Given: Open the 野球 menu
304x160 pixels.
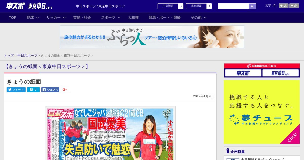Looking at the screenshot, I should pyautogui.click(x=30, y=18).
